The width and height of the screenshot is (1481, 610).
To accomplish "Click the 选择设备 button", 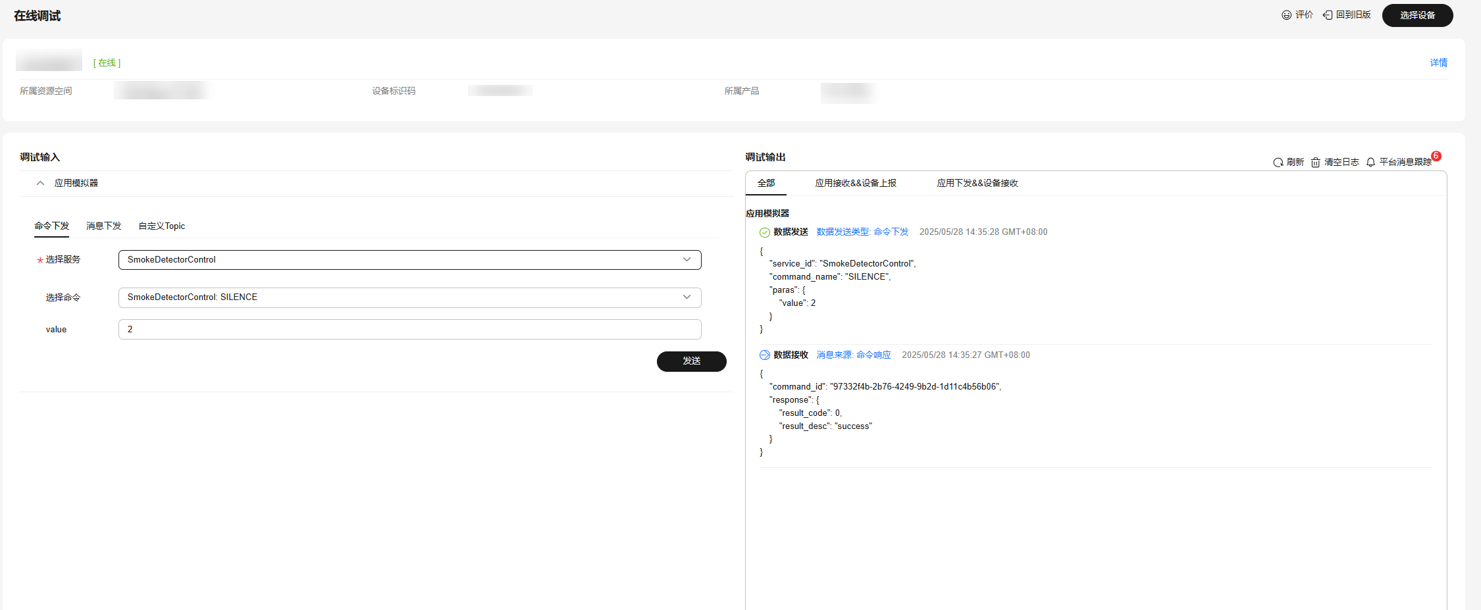I will point(1417,15).
